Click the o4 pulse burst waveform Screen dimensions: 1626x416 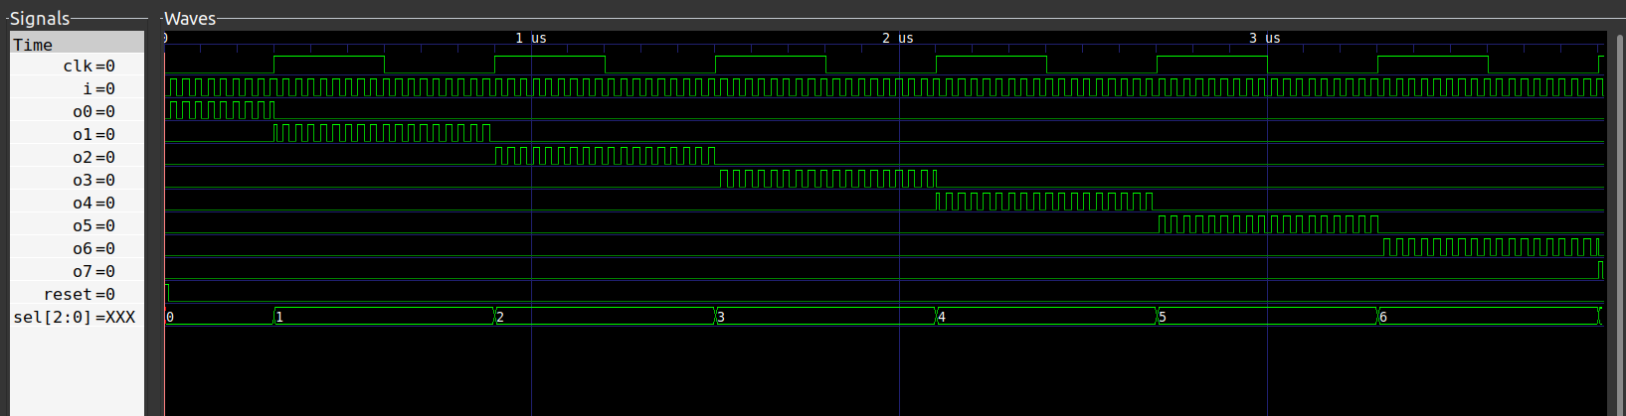[x=1045, y=202]
